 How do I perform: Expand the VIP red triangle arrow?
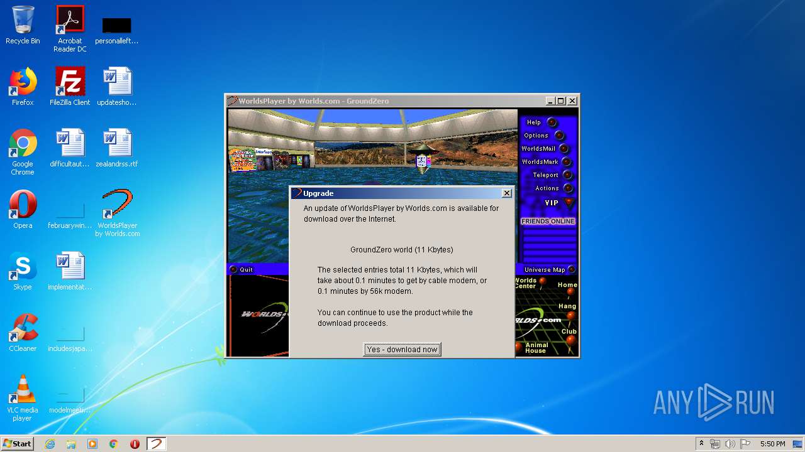point(569,203)
